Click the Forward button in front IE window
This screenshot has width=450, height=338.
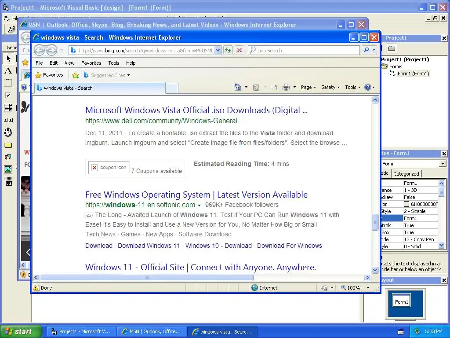coord(52,50)
